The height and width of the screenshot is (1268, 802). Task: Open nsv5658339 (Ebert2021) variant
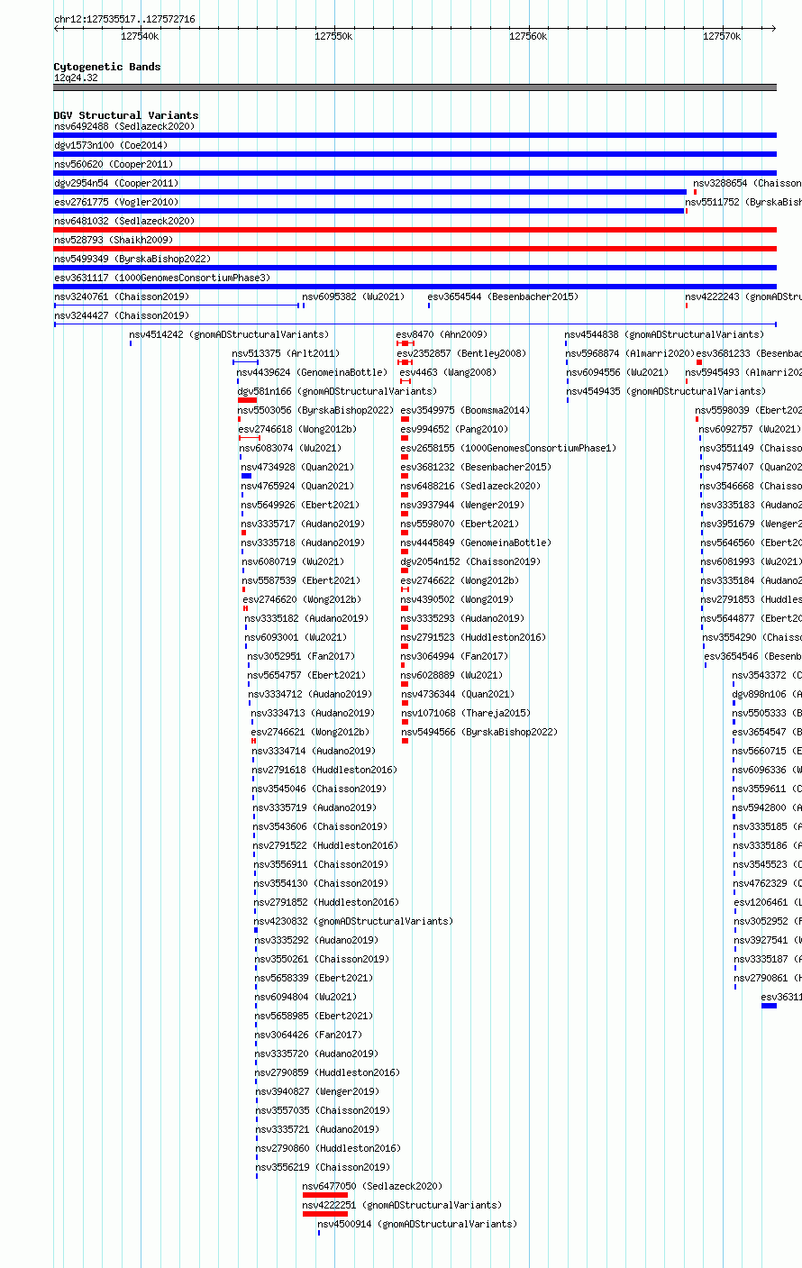point(314,979)
